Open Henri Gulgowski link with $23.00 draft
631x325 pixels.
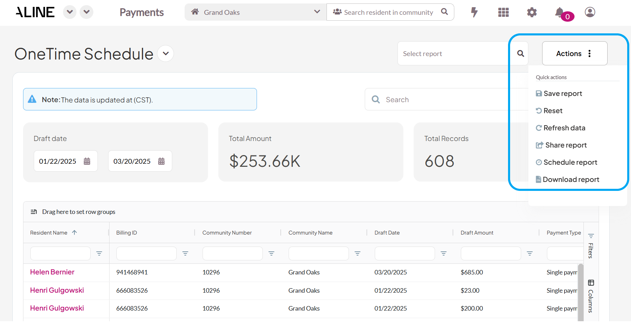click(57, 290)
